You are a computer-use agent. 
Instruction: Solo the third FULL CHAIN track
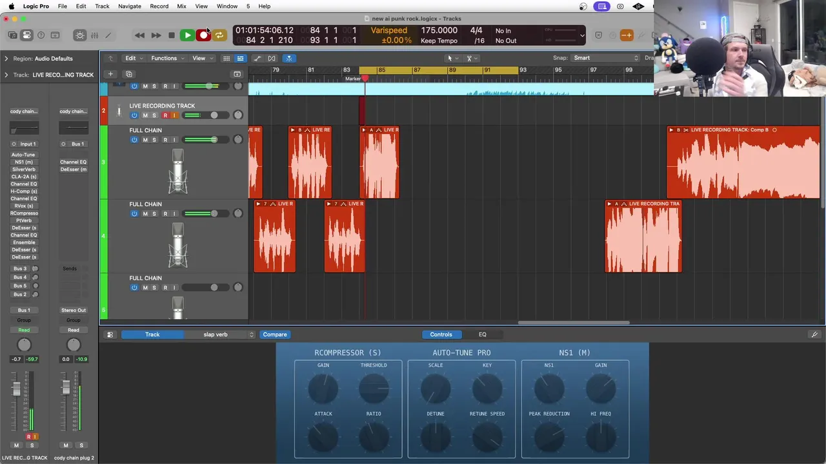154,288
